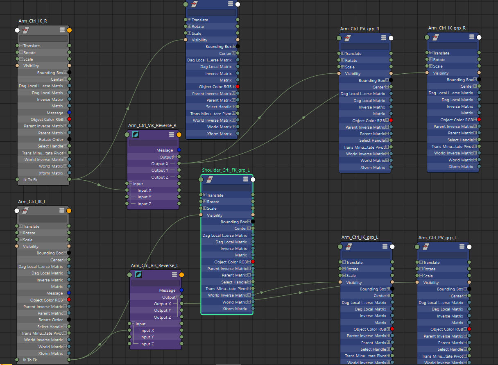Toggle view mode bars icon on Arm_Ctrl_IK_L

pos(62,210)
